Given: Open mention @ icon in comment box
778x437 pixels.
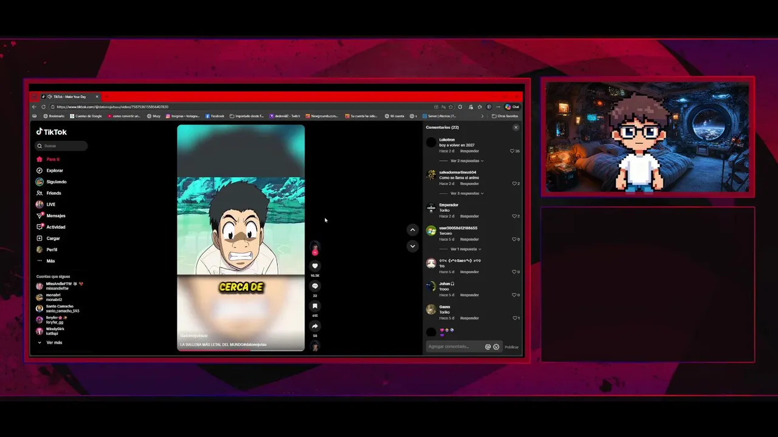Looking at the screenshot, I should pyautogui.click(x=487, y=347).
